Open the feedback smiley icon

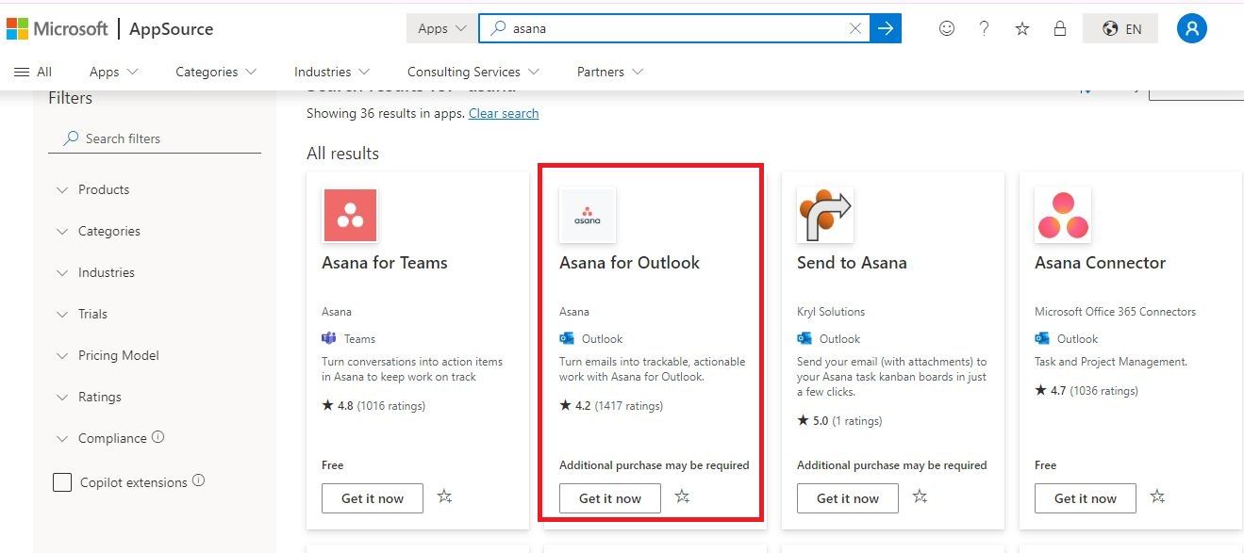(x=946, y=28)
